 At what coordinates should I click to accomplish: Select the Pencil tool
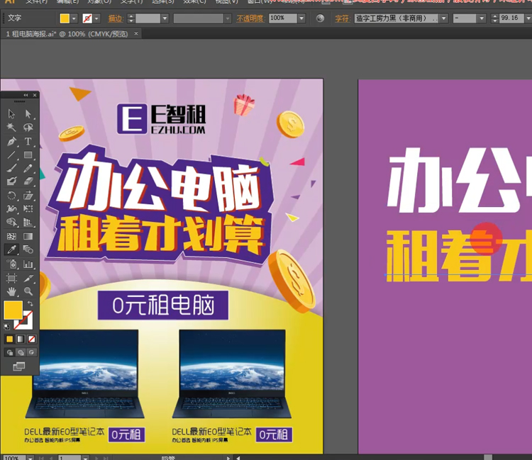coord(28,168)
